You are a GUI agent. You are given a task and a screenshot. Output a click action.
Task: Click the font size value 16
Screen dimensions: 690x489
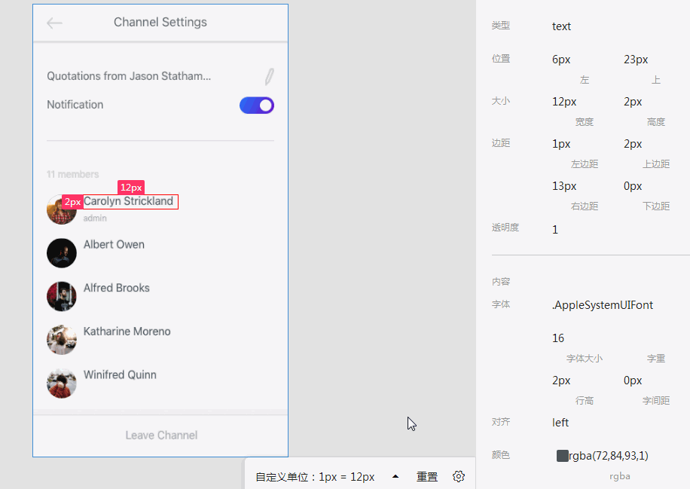[x=558, y=338]
